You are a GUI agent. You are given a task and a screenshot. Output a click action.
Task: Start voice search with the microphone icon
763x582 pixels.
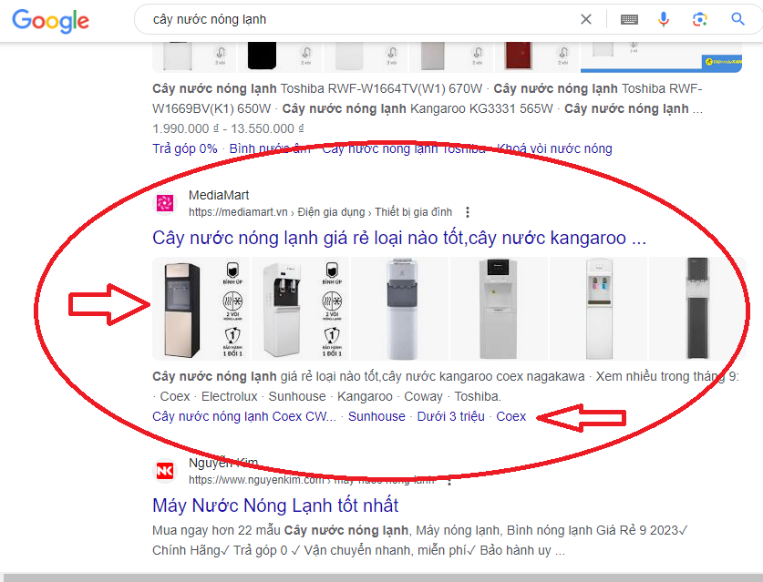pos(664,19)
